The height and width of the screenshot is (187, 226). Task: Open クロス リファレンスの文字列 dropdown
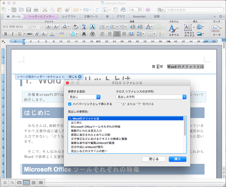pos(151,97)
